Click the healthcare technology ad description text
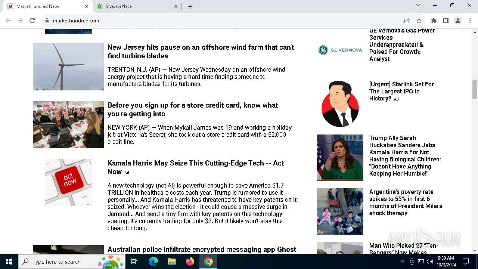The height and width of the screenshot is (269, 478). coord(202,207)
